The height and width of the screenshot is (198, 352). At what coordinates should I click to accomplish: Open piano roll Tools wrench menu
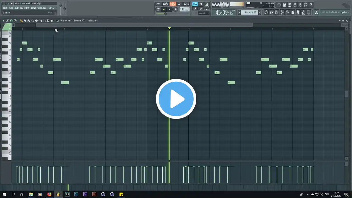click(7, 21)
